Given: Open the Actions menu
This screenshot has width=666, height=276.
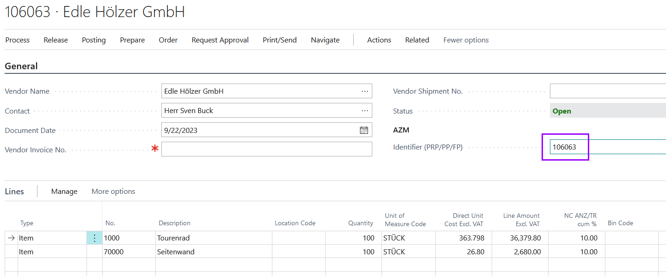Looking at the screenshot, I should pos(379,40).
